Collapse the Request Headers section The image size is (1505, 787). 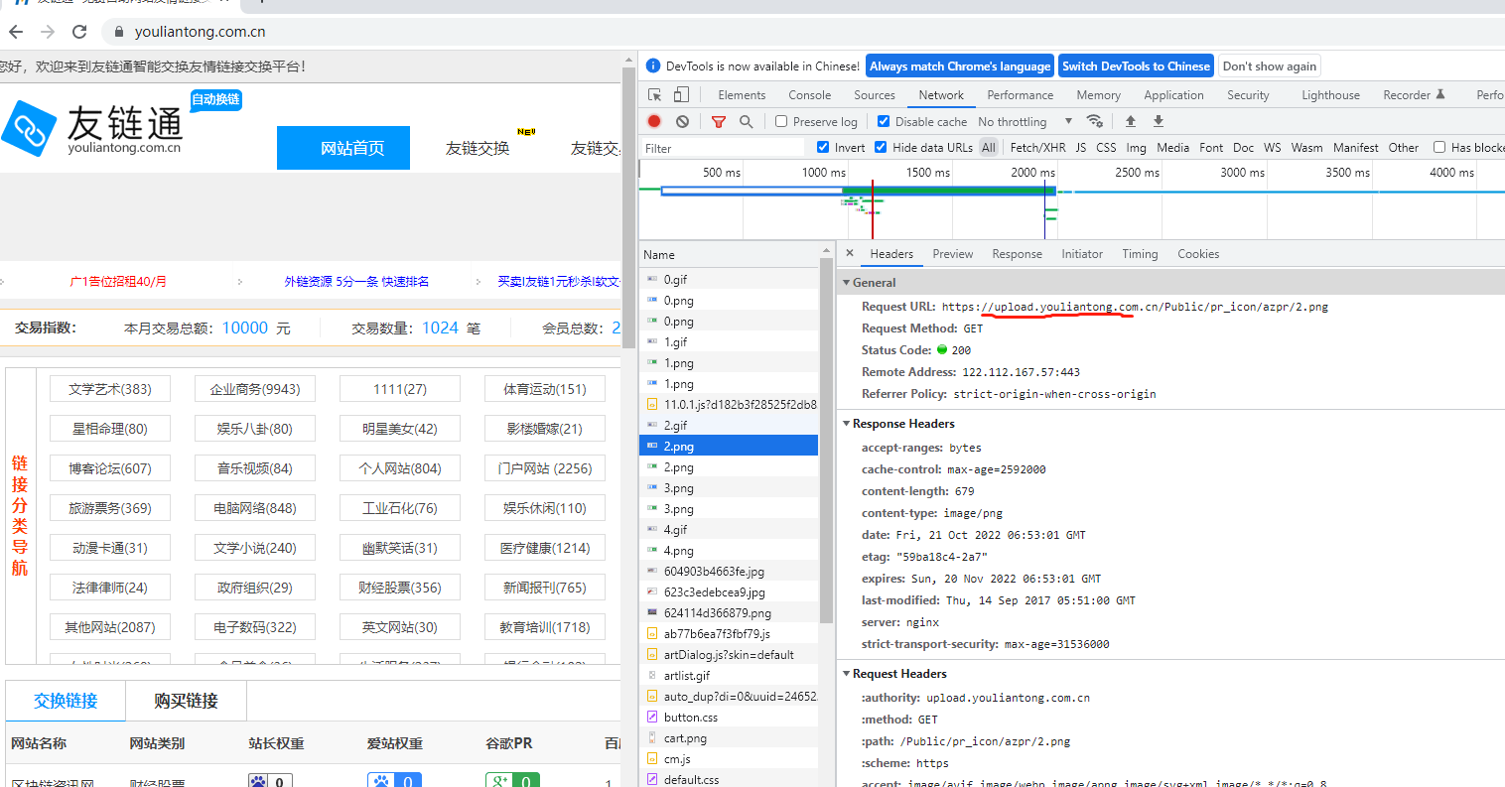(x=846, y=674)
